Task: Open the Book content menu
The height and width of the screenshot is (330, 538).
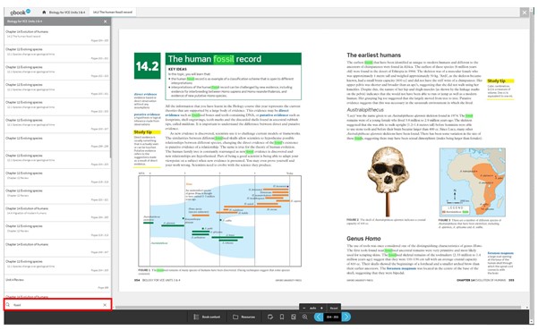Action: 207,317
